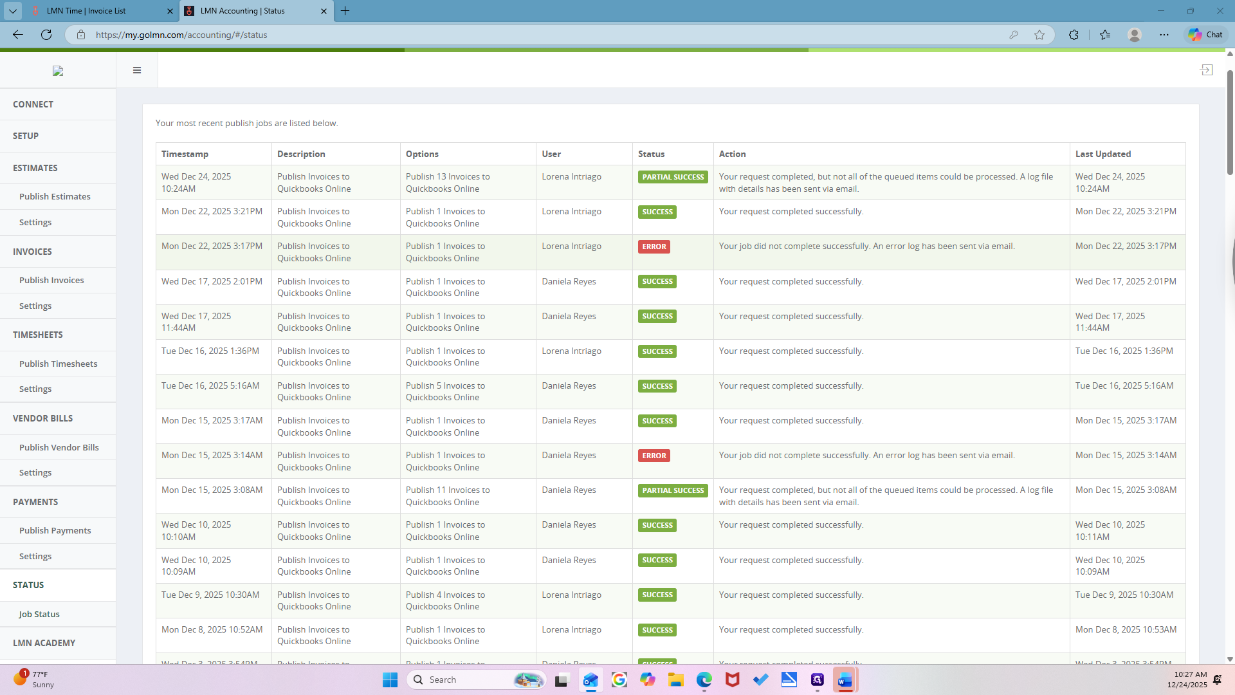Select the LMN Accounting Status tab
The image size is (1235, 695).
coord(256,11)
